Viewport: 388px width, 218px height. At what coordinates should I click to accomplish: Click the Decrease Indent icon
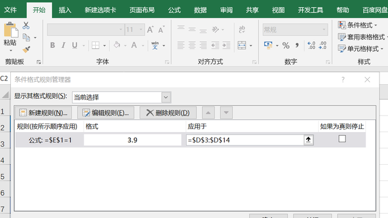click(215, 45)
